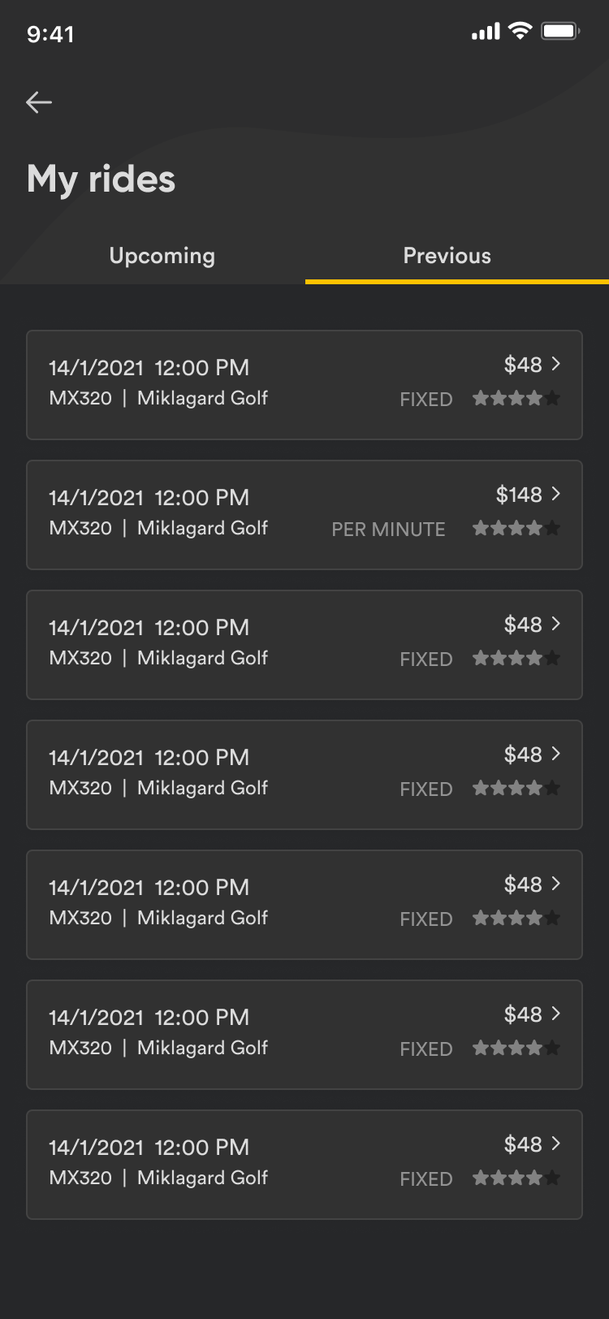Tap the cellular signal bars icon

(x=486, y=32)
